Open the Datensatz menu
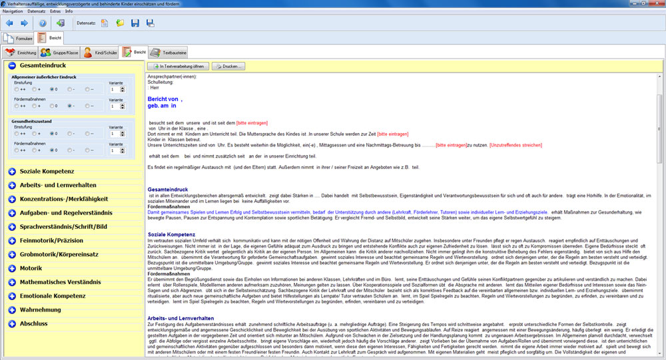The height and width of the screenshot is (360, 666). click(37, 11)
